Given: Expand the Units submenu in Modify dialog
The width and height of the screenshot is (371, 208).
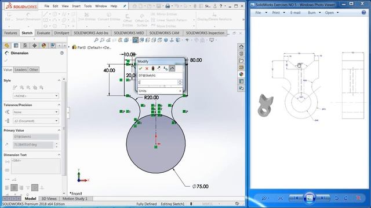Looking at the screenshot, I should (x=160, y=91).
